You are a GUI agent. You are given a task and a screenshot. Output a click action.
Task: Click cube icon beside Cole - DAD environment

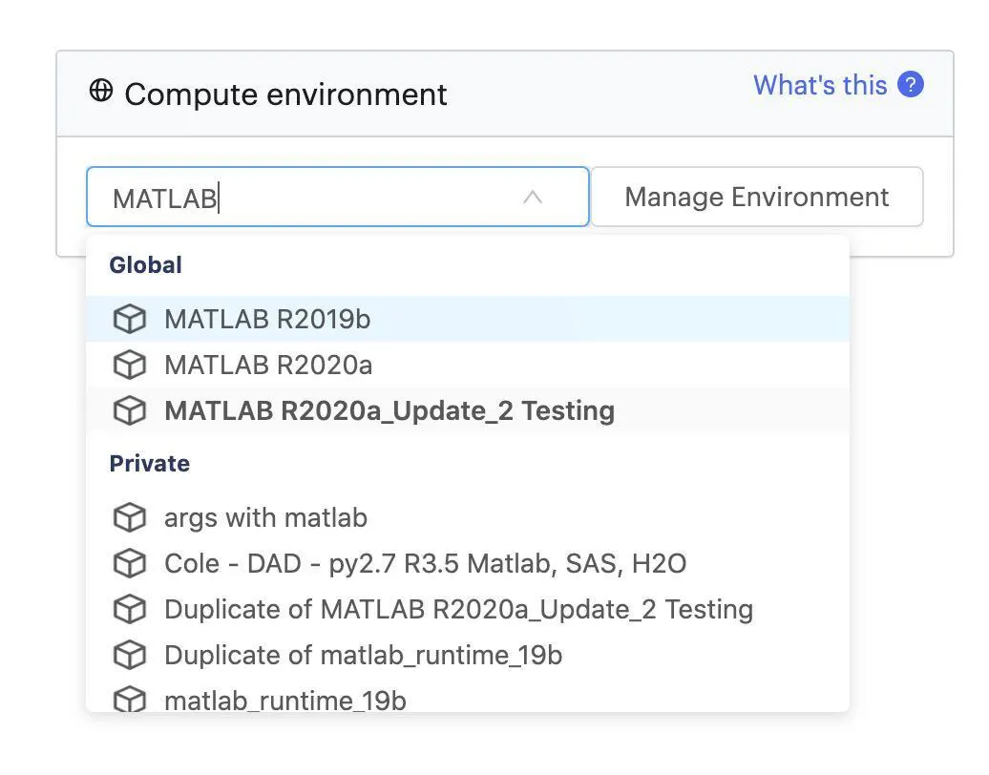(x=130, y=563)
